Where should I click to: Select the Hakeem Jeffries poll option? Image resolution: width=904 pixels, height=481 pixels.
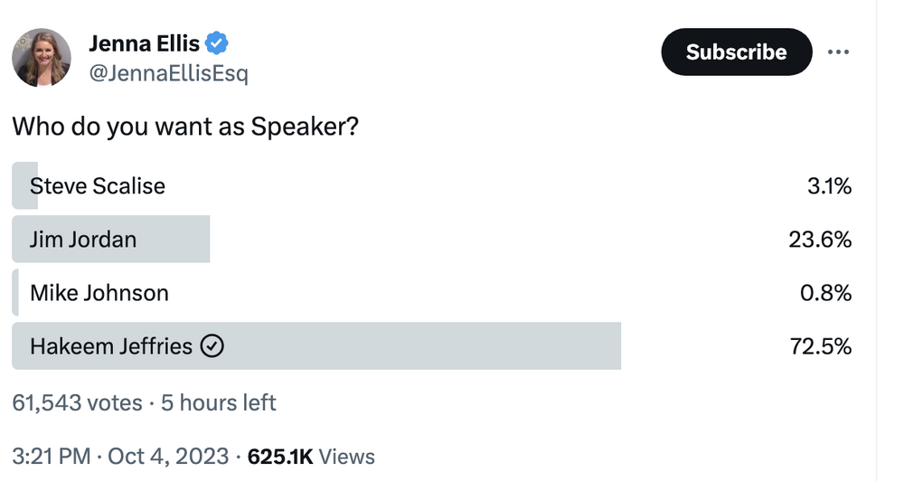111,346
